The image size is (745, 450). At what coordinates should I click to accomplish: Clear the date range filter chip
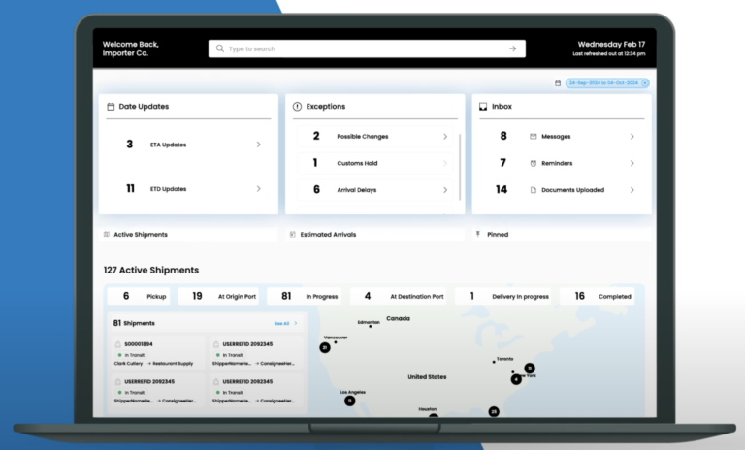click(645, 83)
